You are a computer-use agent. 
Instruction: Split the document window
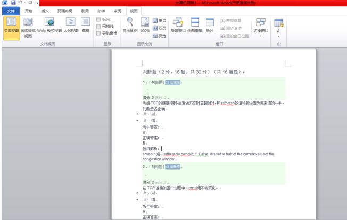(210, 25)
